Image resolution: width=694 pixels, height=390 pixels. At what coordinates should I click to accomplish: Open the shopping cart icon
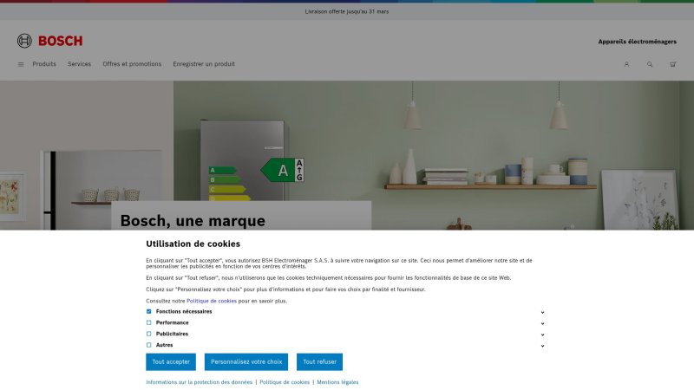click(673, 64)
